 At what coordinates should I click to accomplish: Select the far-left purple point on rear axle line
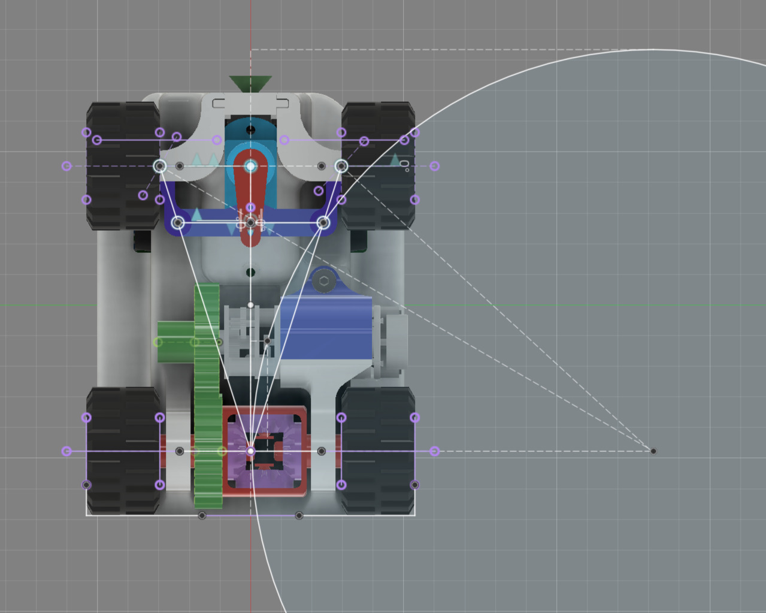pyautogui.click(x=66, y=451)
